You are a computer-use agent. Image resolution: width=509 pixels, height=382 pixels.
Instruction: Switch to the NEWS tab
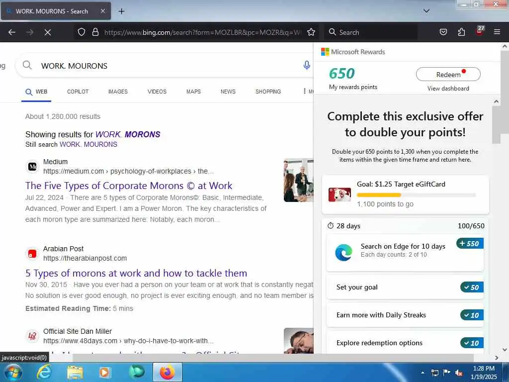pos(228,92)
